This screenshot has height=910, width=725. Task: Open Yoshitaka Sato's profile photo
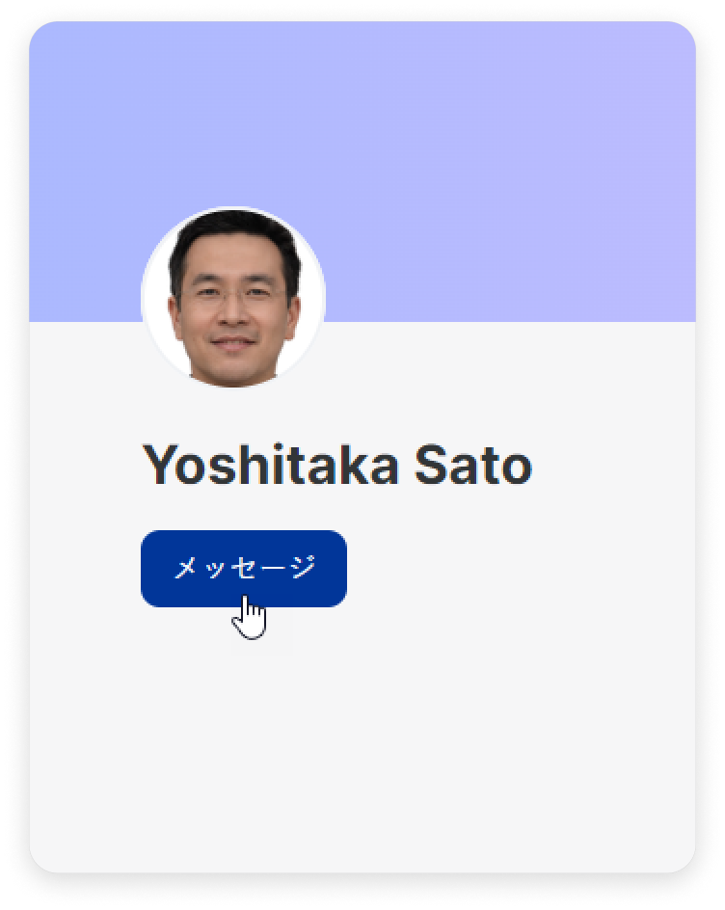(233, 298)
